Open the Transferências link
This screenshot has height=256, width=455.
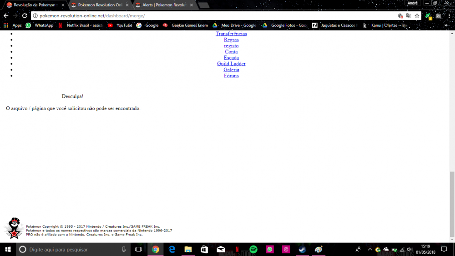[x=231, y=34]
